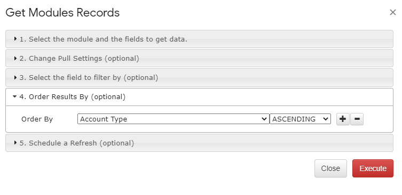Click the arrow beside Schedule a Refresh
Screen dimensions: 402x195
tap(15, 143)
